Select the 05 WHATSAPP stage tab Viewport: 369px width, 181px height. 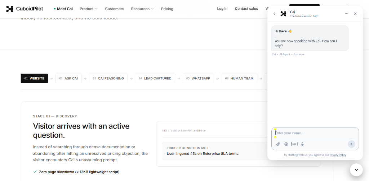(198, 79)
